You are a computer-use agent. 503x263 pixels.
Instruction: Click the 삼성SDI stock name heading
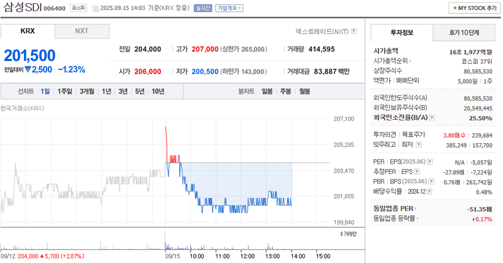[x=22, y=8]
